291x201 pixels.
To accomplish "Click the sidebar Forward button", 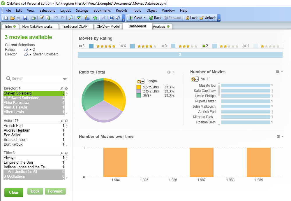I will [55, 191].
